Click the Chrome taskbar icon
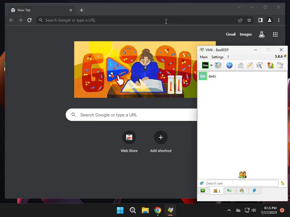The image size is (290, 217). 157,210
